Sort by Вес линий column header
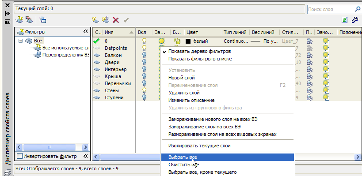This screenshot has width=362, height=176. [264, 33]
